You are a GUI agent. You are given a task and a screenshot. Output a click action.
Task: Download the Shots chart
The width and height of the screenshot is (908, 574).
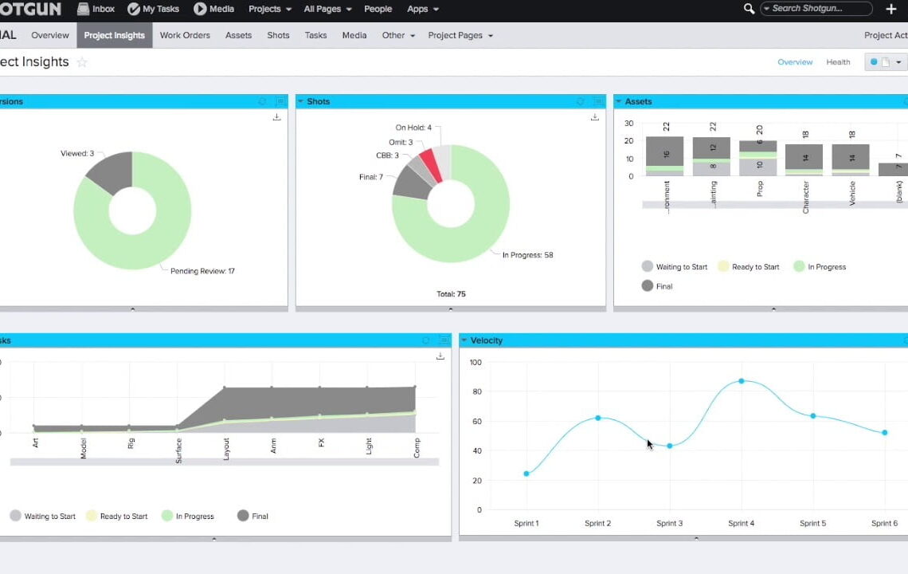tap(594, 117)
